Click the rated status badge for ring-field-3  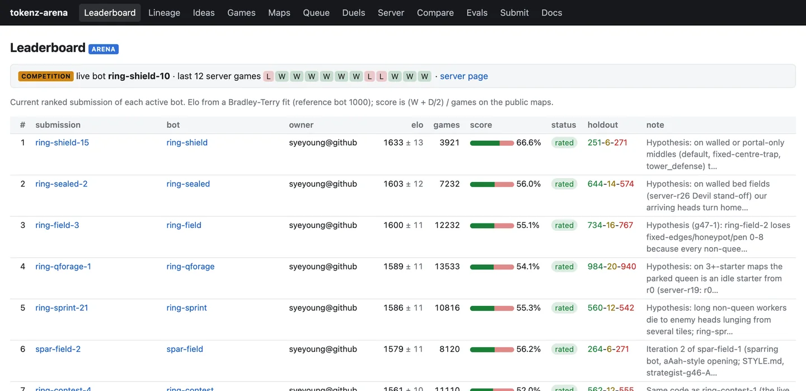coord(564,225)
